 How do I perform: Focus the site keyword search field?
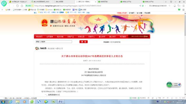(54, 42)
